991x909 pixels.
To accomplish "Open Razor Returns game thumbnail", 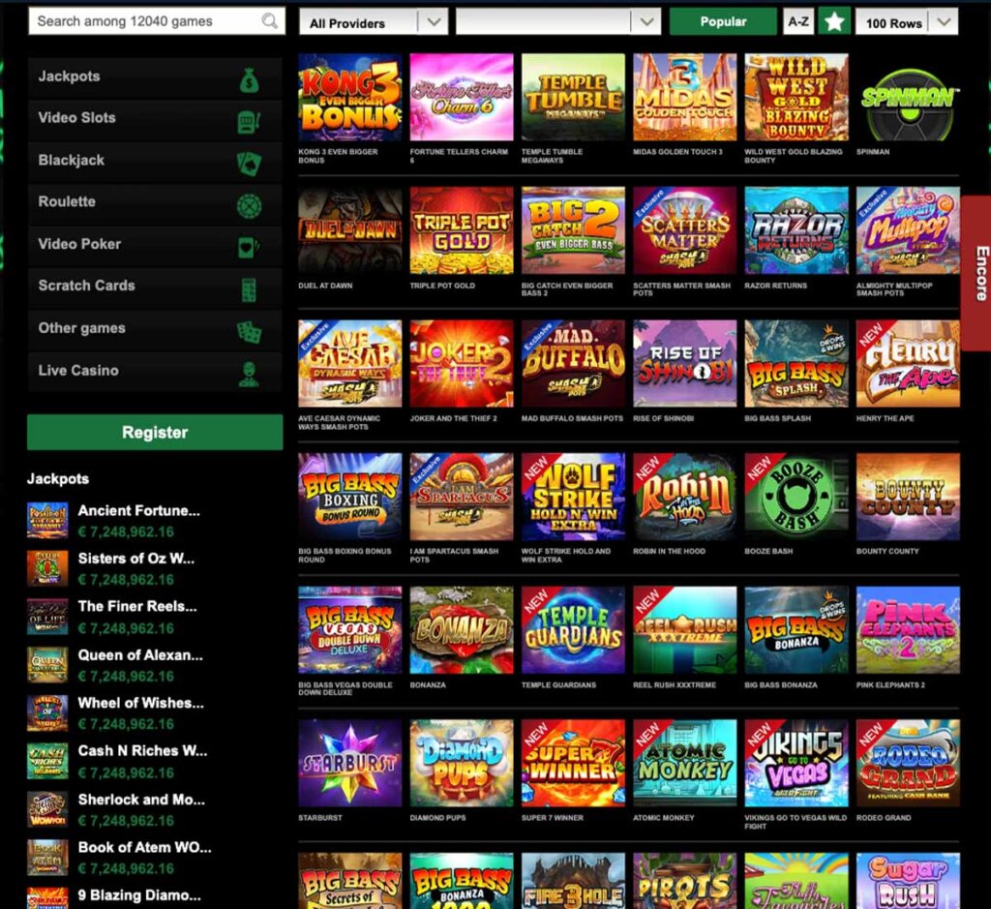I will (796, 230).
